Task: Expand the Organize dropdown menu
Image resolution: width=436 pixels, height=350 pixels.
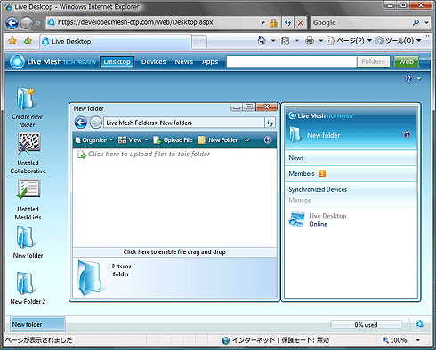Action: click(x=111, y=140)
